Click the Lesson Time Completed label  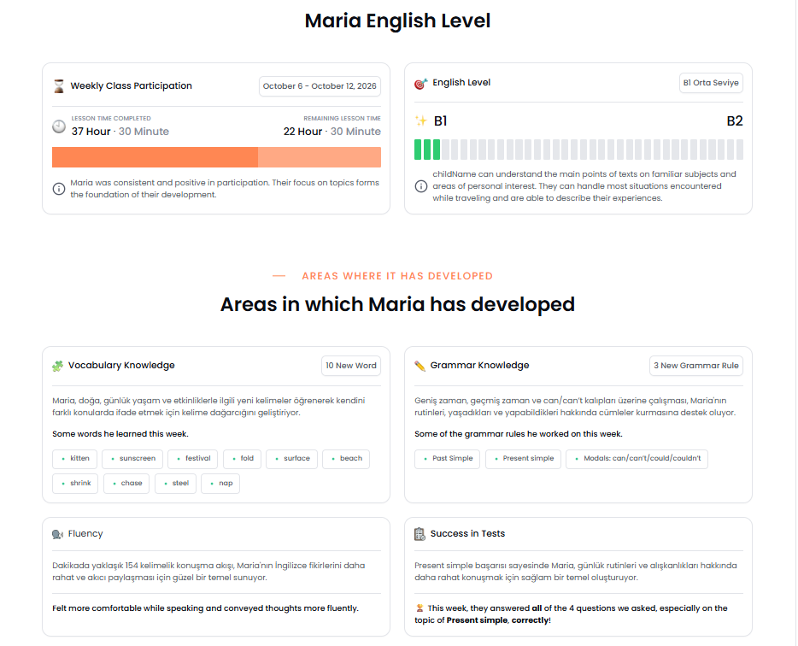(111, 118)
